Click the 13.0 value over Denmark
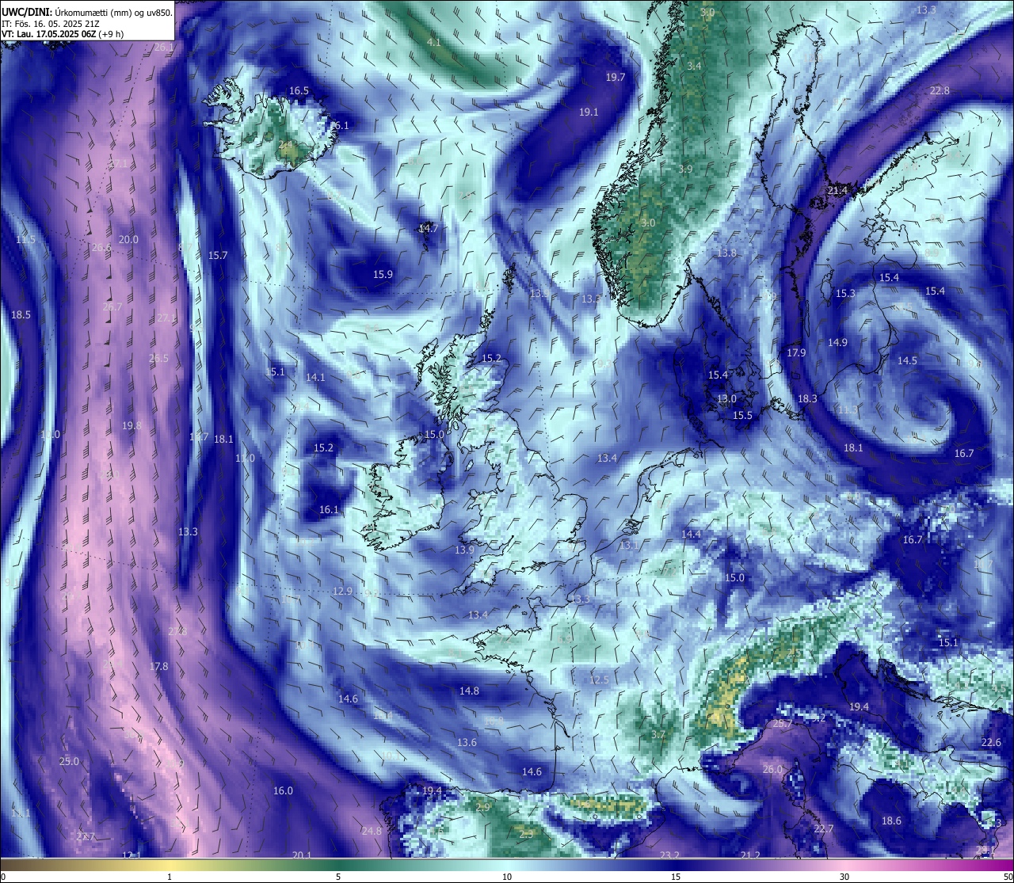Image resolution: width=1014 pixels, height=883 pixels. [726, 399]
